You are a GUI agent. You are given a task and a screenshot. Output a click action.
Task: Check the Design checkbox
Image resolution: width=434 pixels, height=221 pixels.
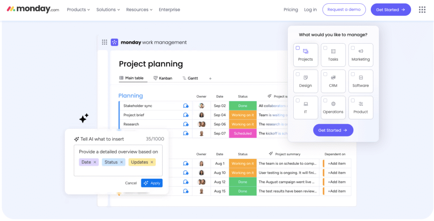coord(298,74)
